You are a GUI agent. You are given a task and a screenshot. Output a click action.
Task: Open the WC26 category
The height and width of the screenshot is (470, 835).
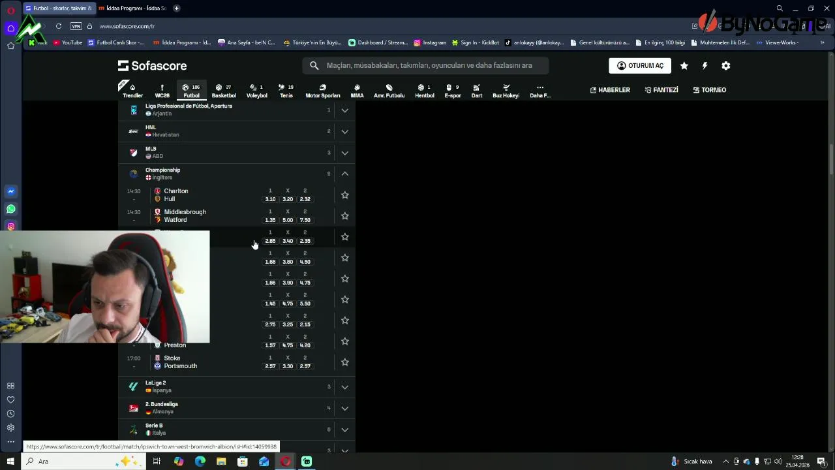[x=162, y=91]
